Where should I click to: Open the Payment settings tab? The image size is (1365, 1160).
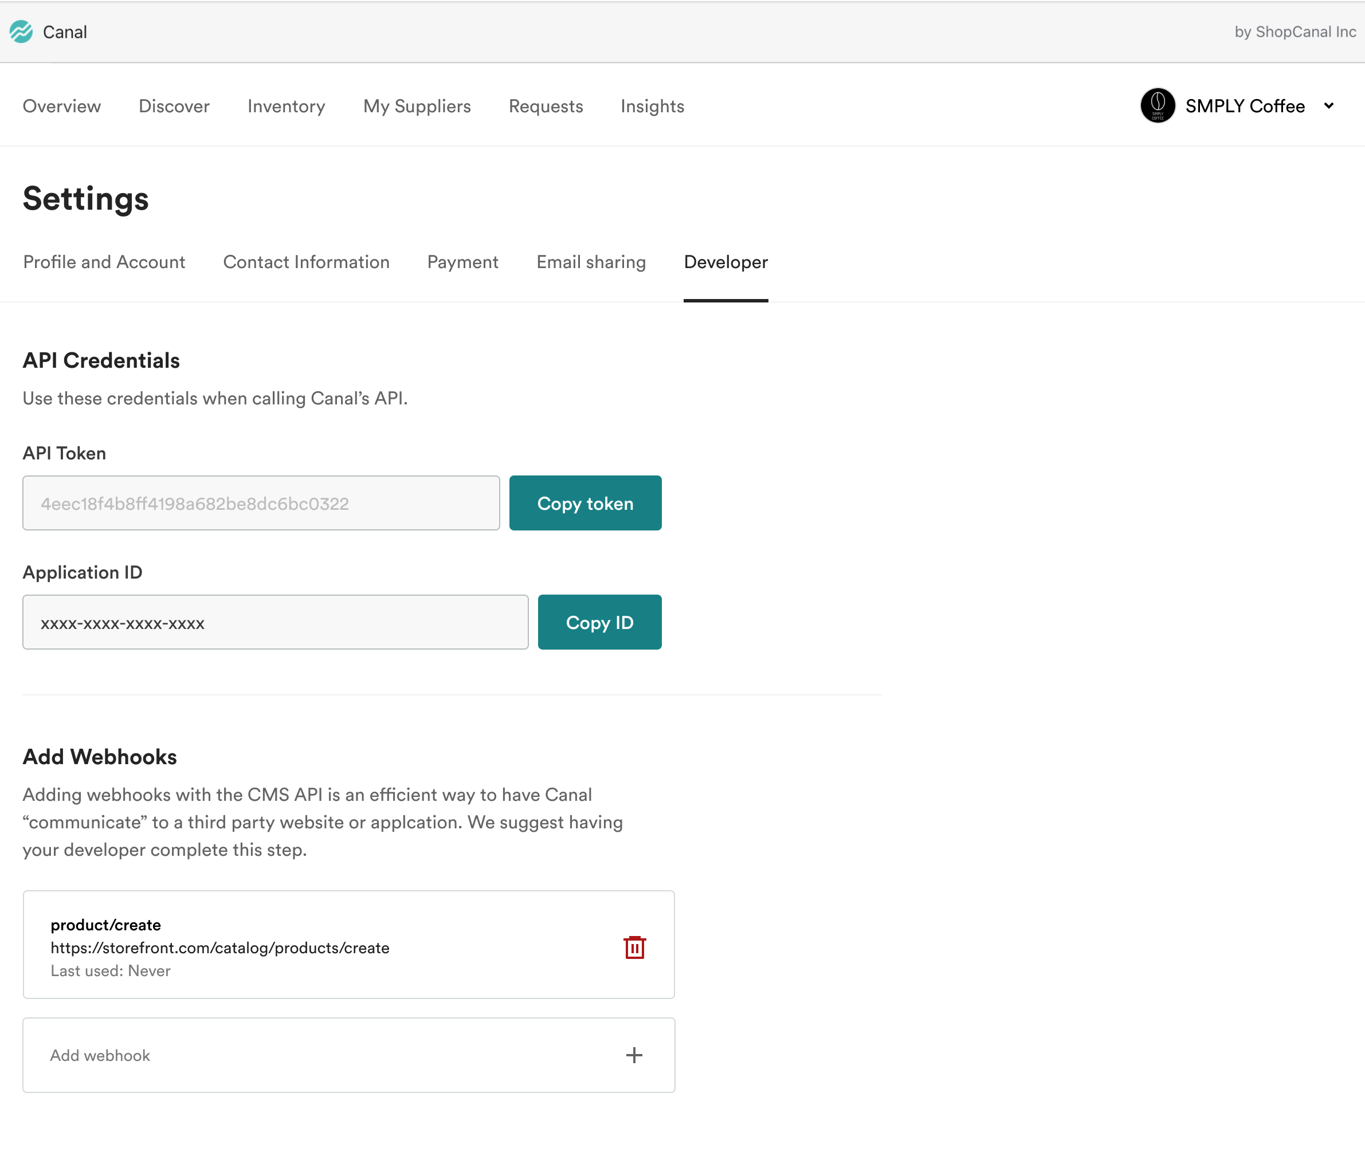pyautogui.click(x=462, y=262)
